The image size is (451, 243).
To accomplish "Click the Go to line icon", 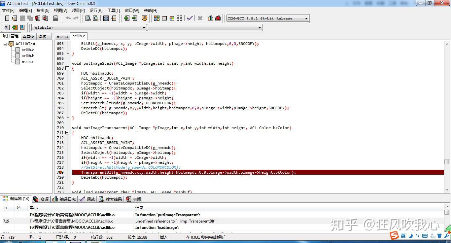I will coord(114,18).
